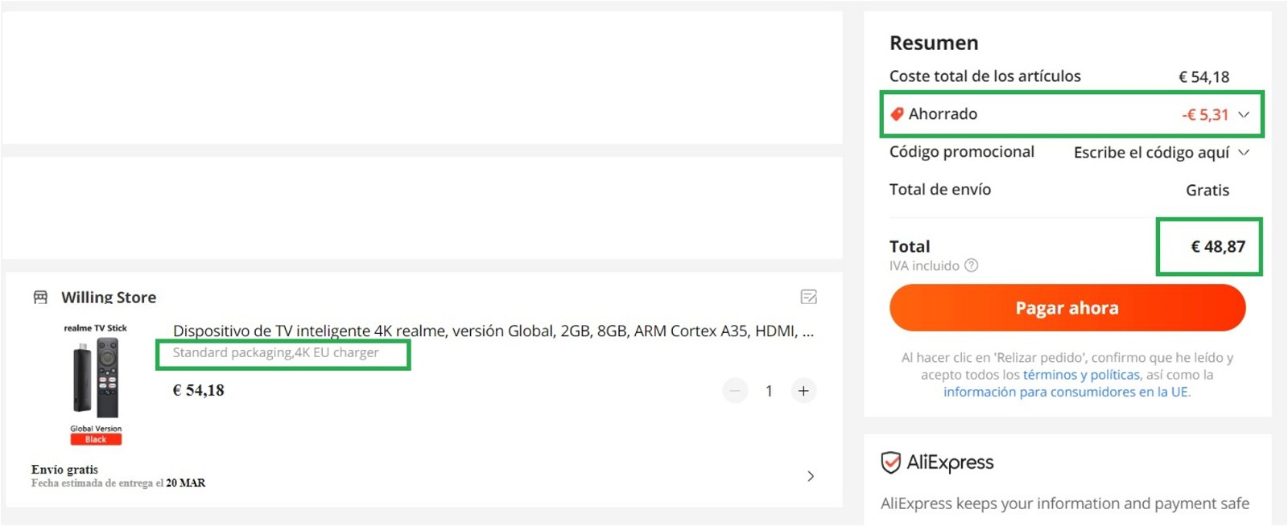This screenshot has width=1288, height=526.
Task: Click the quantity value 1 field
Action: coord(769,391)
